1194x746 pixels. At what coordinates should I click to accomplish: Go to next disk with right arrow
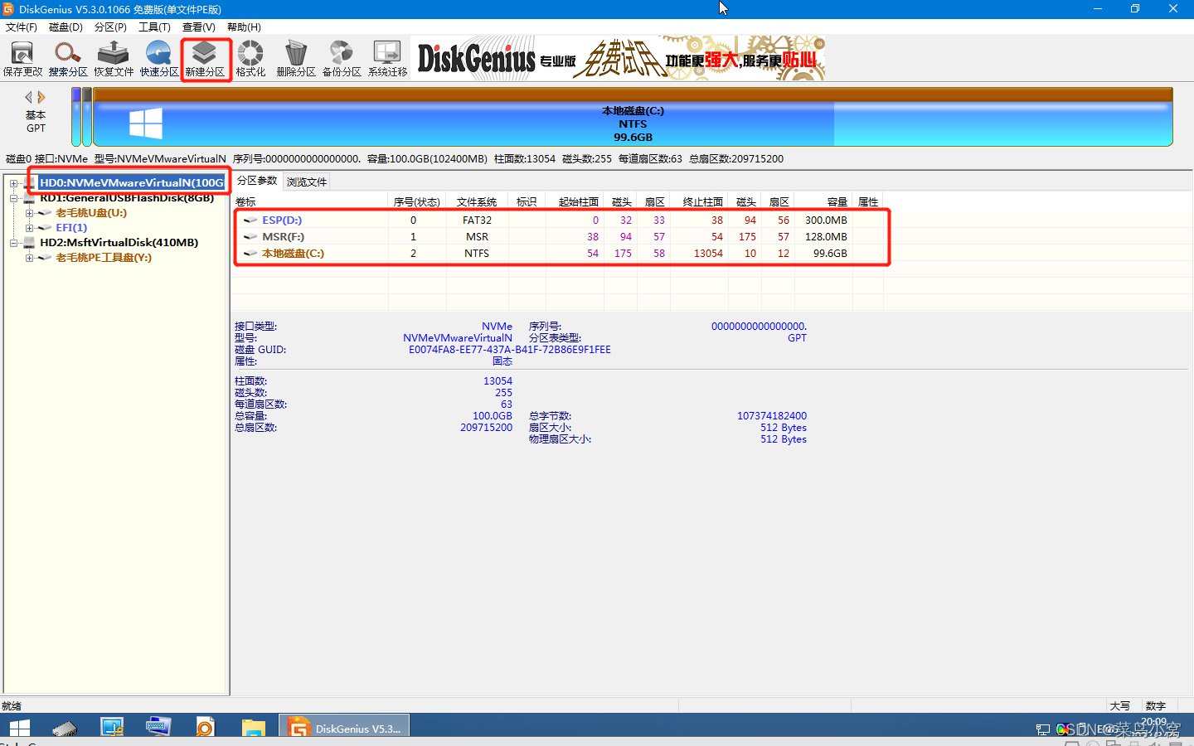(41, 97)
